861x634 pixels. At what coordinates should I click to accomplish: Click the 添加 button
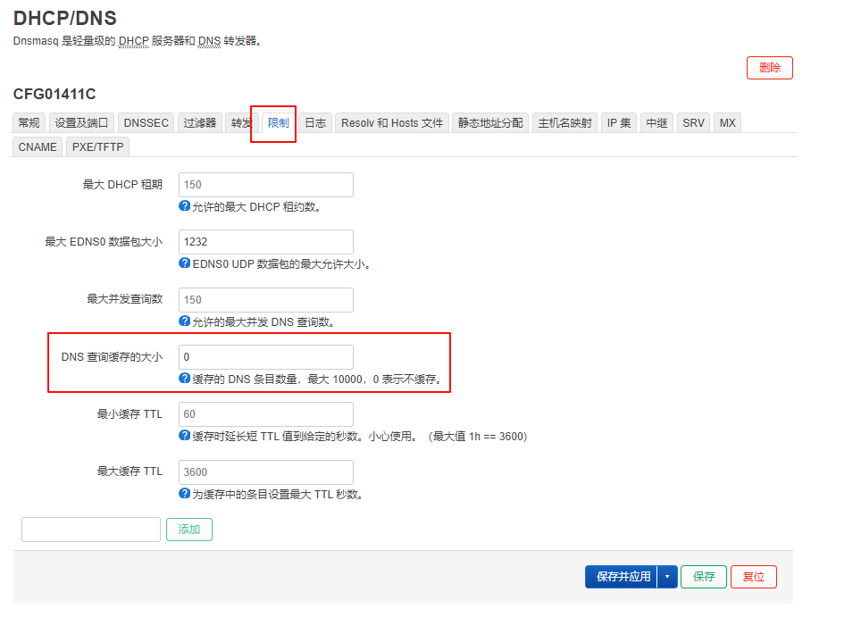coord(188,530)
